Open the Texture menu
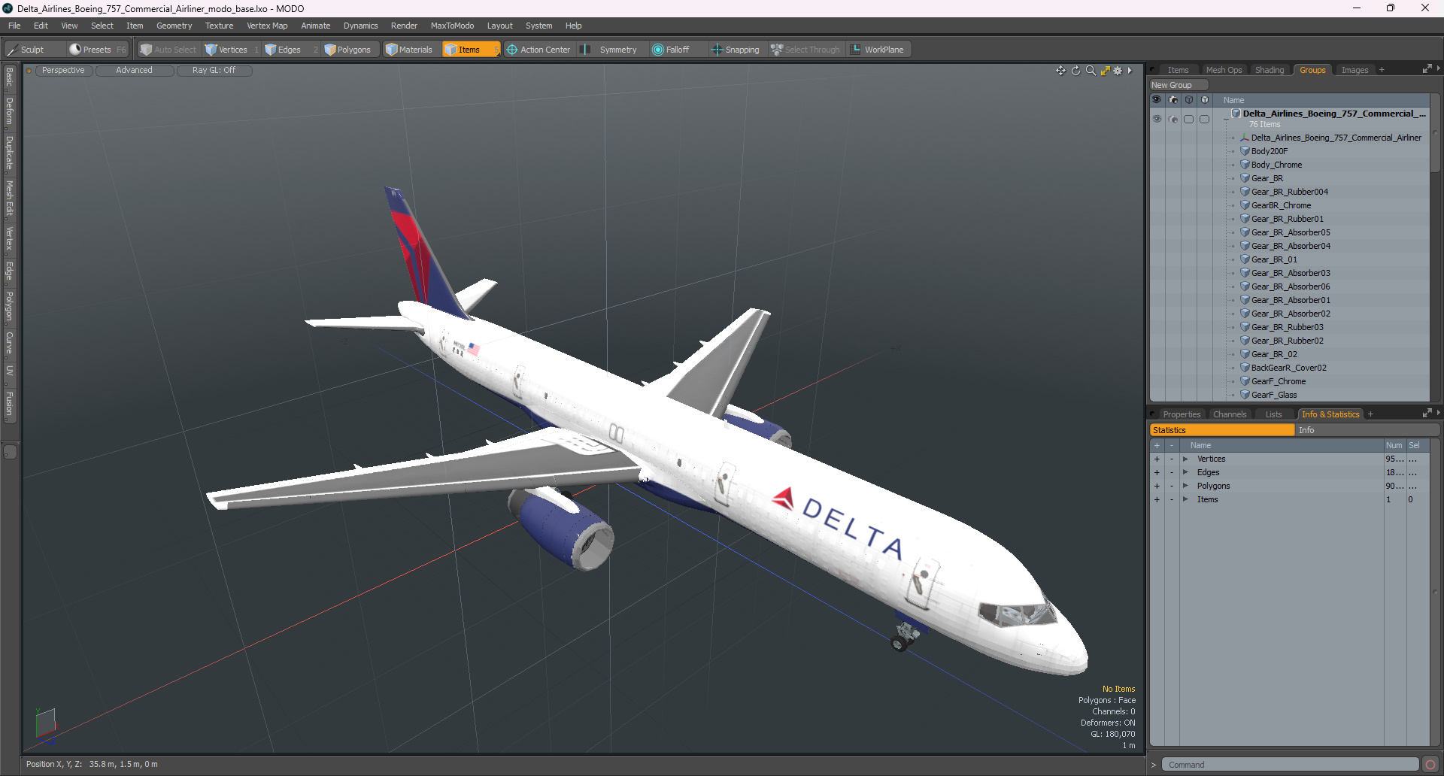Screen dimensions: 1444x776 pos(219,26)
